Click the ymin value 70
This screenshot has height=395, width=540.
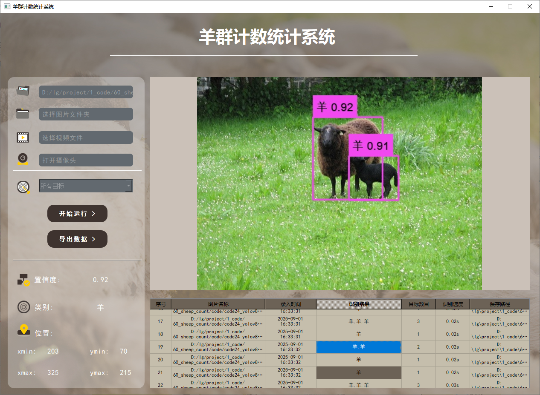click(124, 351)
